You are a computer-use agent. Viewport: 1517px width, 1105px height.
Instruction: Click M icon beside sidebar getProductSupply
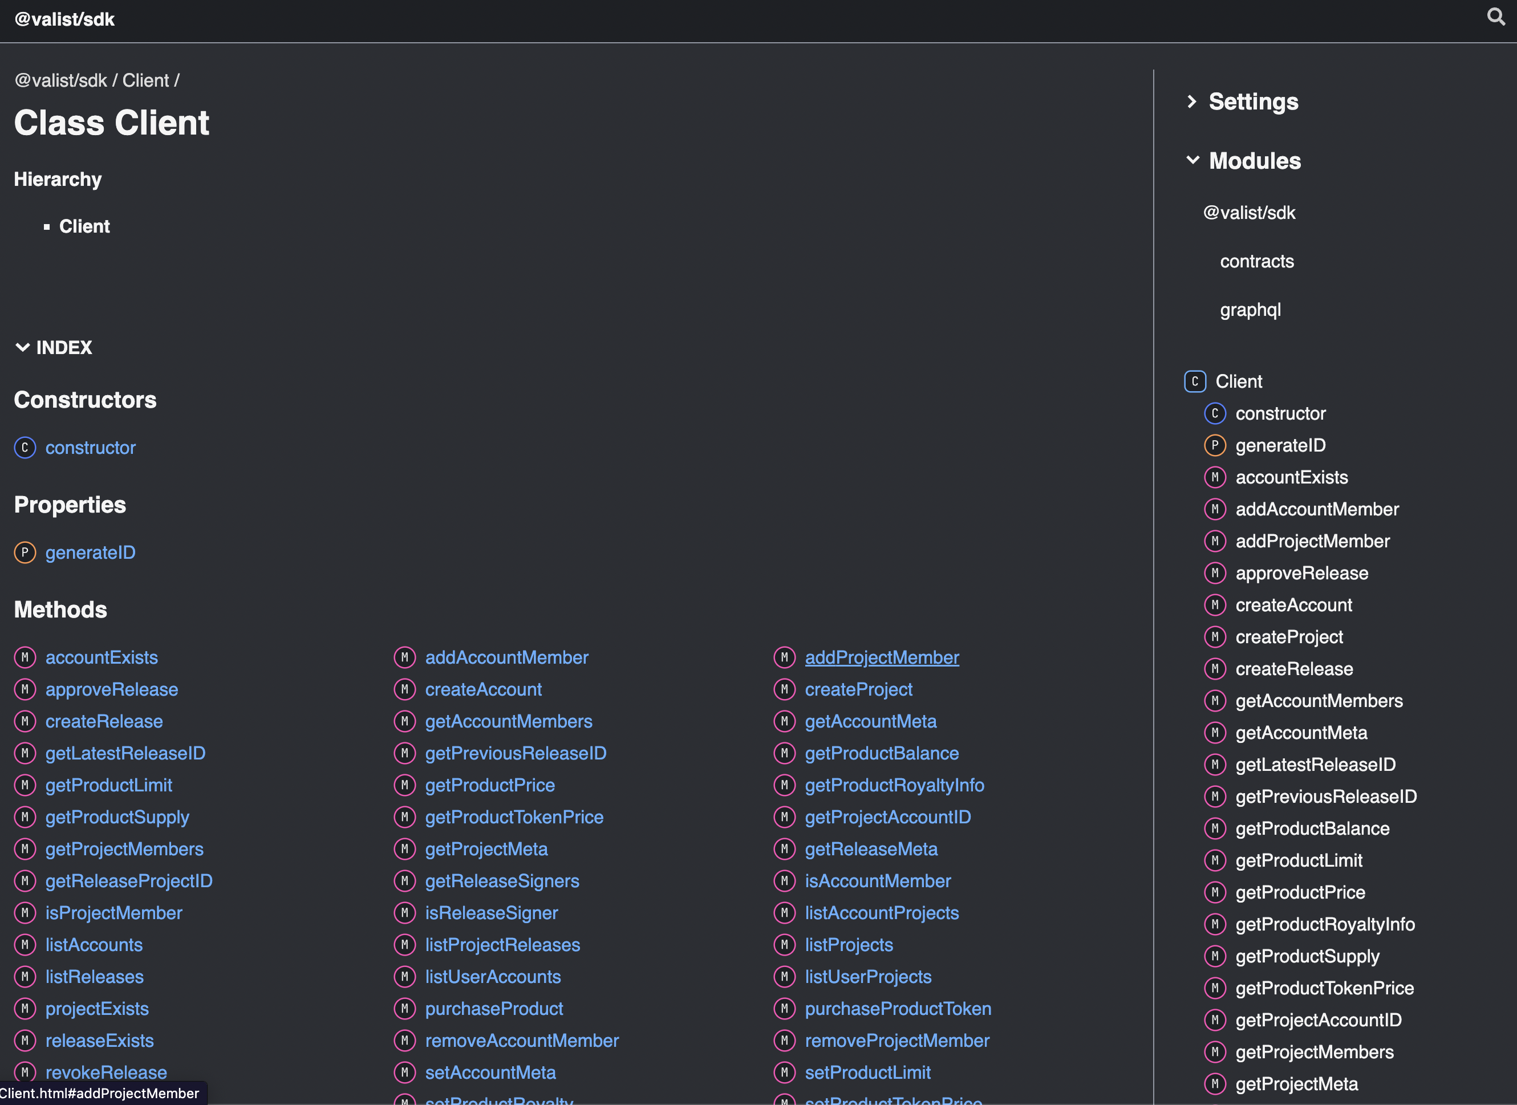coord(1215,957)
